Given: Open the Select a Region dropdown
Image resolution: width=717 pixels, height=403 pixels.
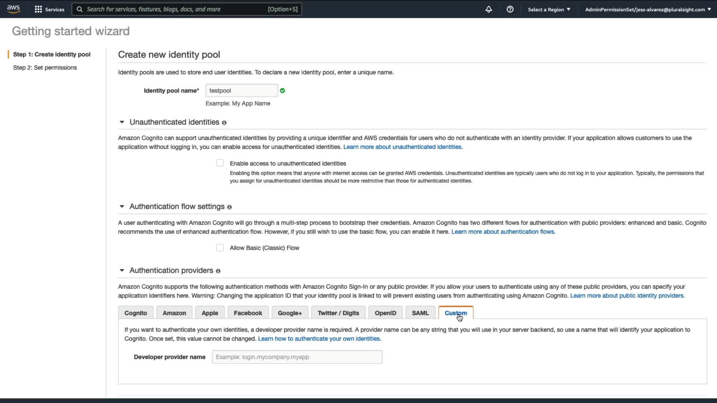Looking at the screenshot, I should click(x=549, y=9).
